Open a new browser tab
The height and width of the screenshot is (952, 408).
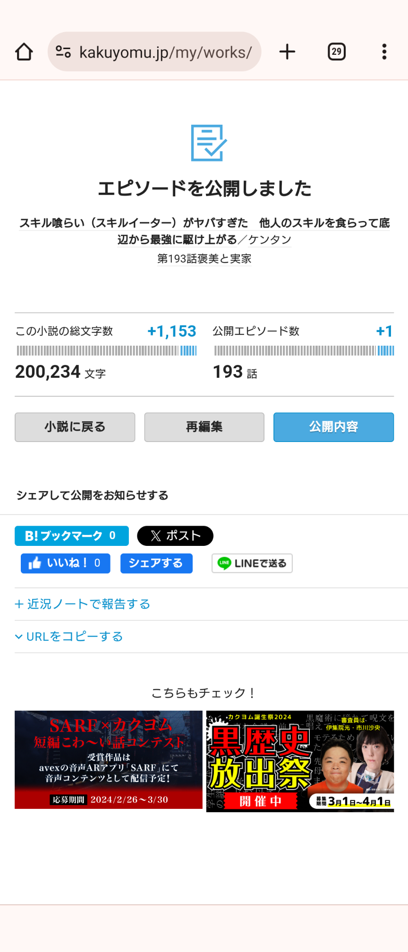pyautogui.click(x=287, y=52)
